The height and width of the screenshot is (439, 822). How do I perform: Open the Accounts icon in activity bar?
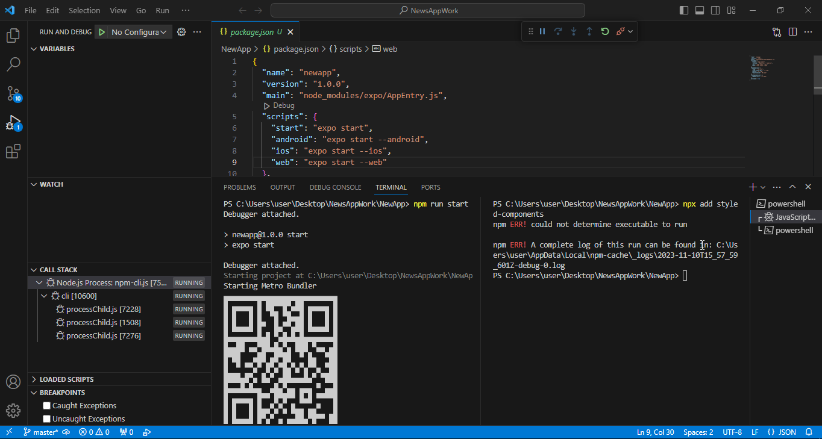13,382
